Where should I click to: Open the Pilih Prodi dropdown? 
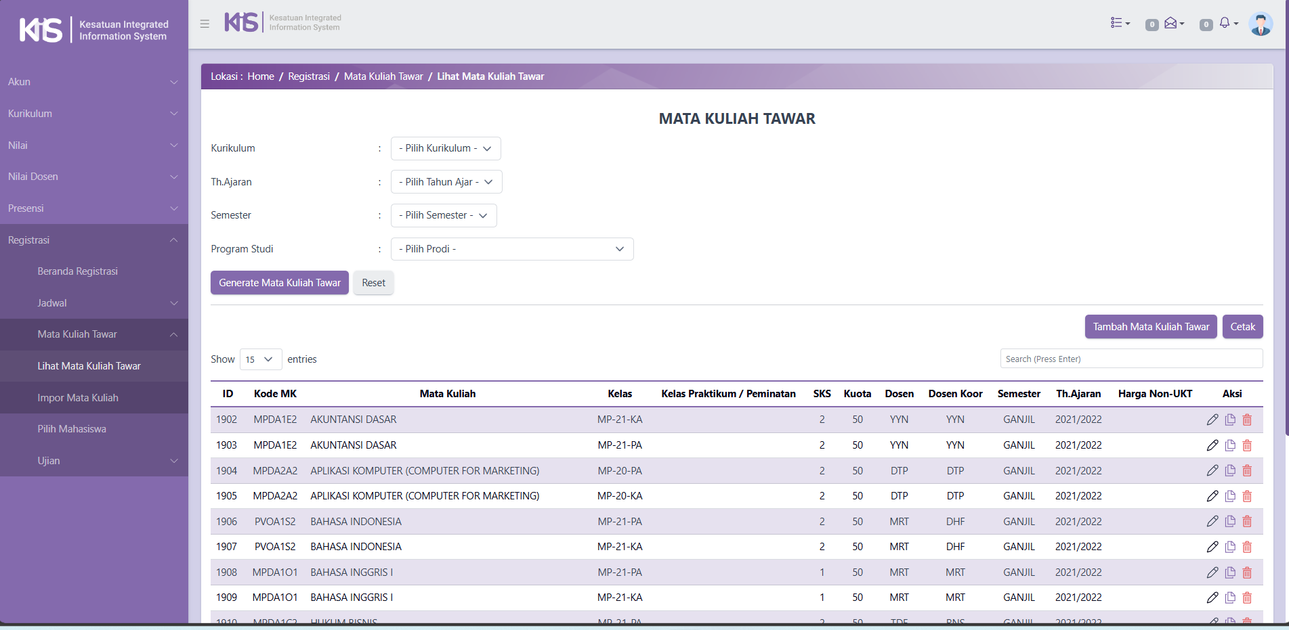tap(511, 249)
